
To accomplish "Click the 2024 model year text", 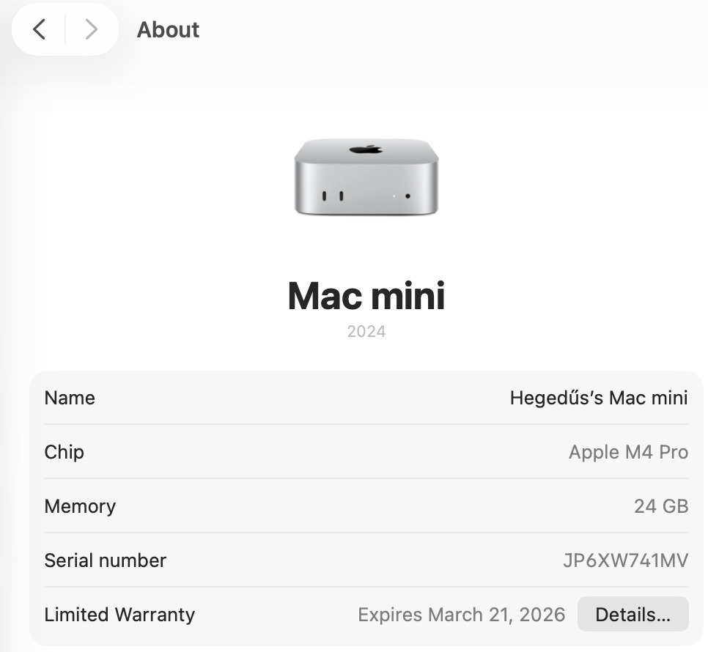I will point(366,331).
